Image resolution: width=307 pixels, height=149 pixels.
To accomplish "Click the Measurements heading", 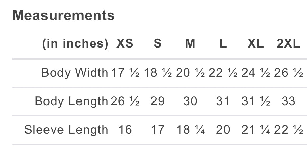I will pyautogui.click(x=64, y=15).
